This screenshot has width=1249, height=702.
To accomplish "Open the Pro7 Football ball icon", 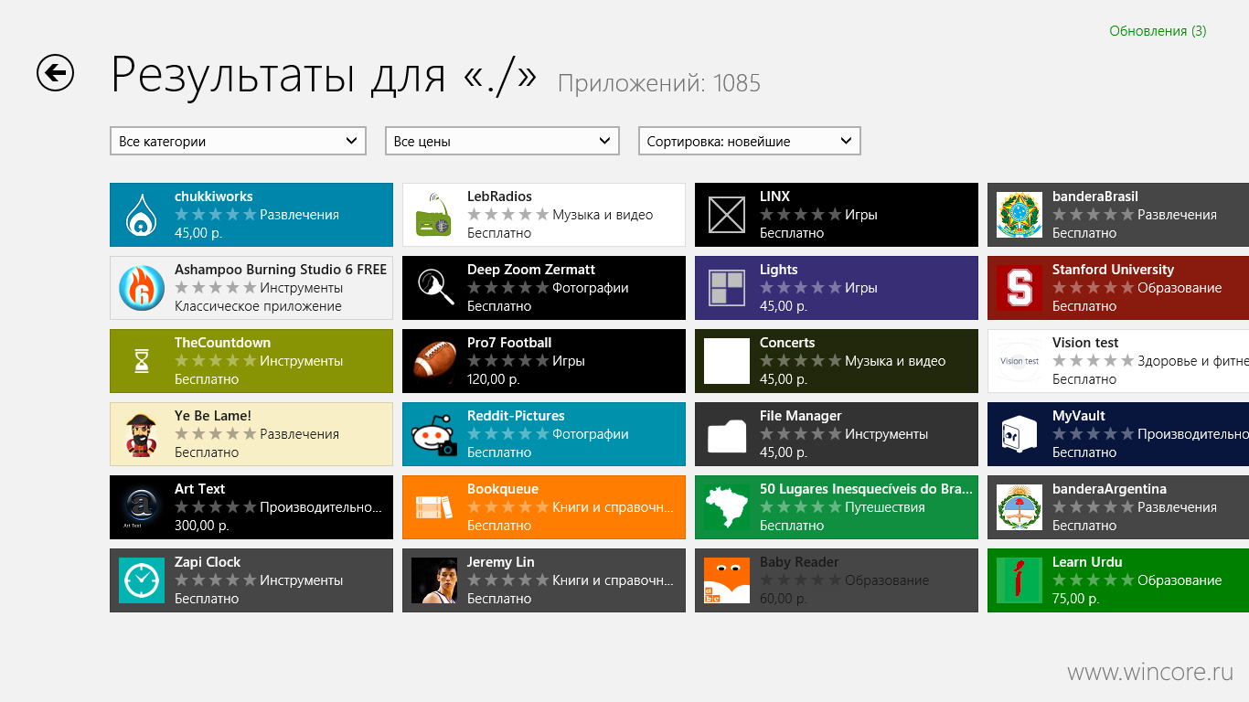I will 434,361.
